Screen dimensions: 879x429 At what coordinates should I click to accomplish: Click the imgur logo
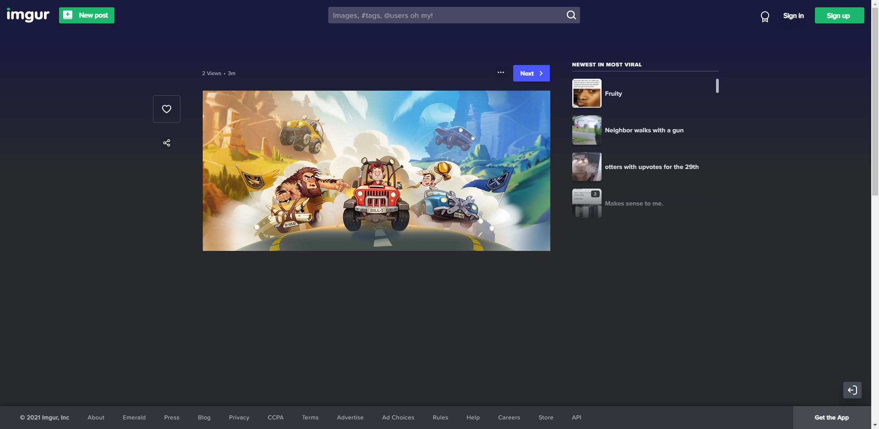tap(28, 15)
